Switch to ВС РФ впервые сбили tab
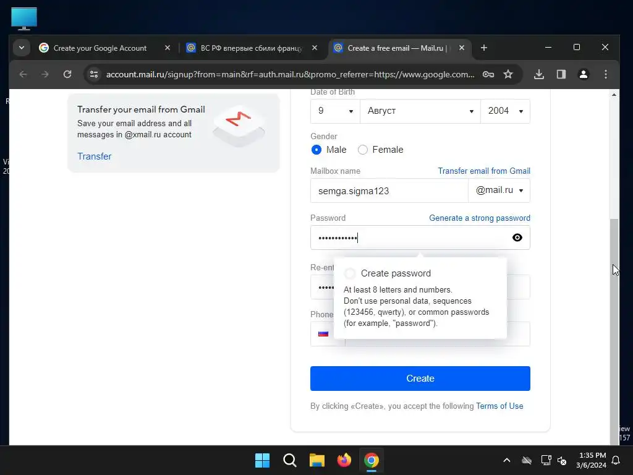 pos(252,48)
